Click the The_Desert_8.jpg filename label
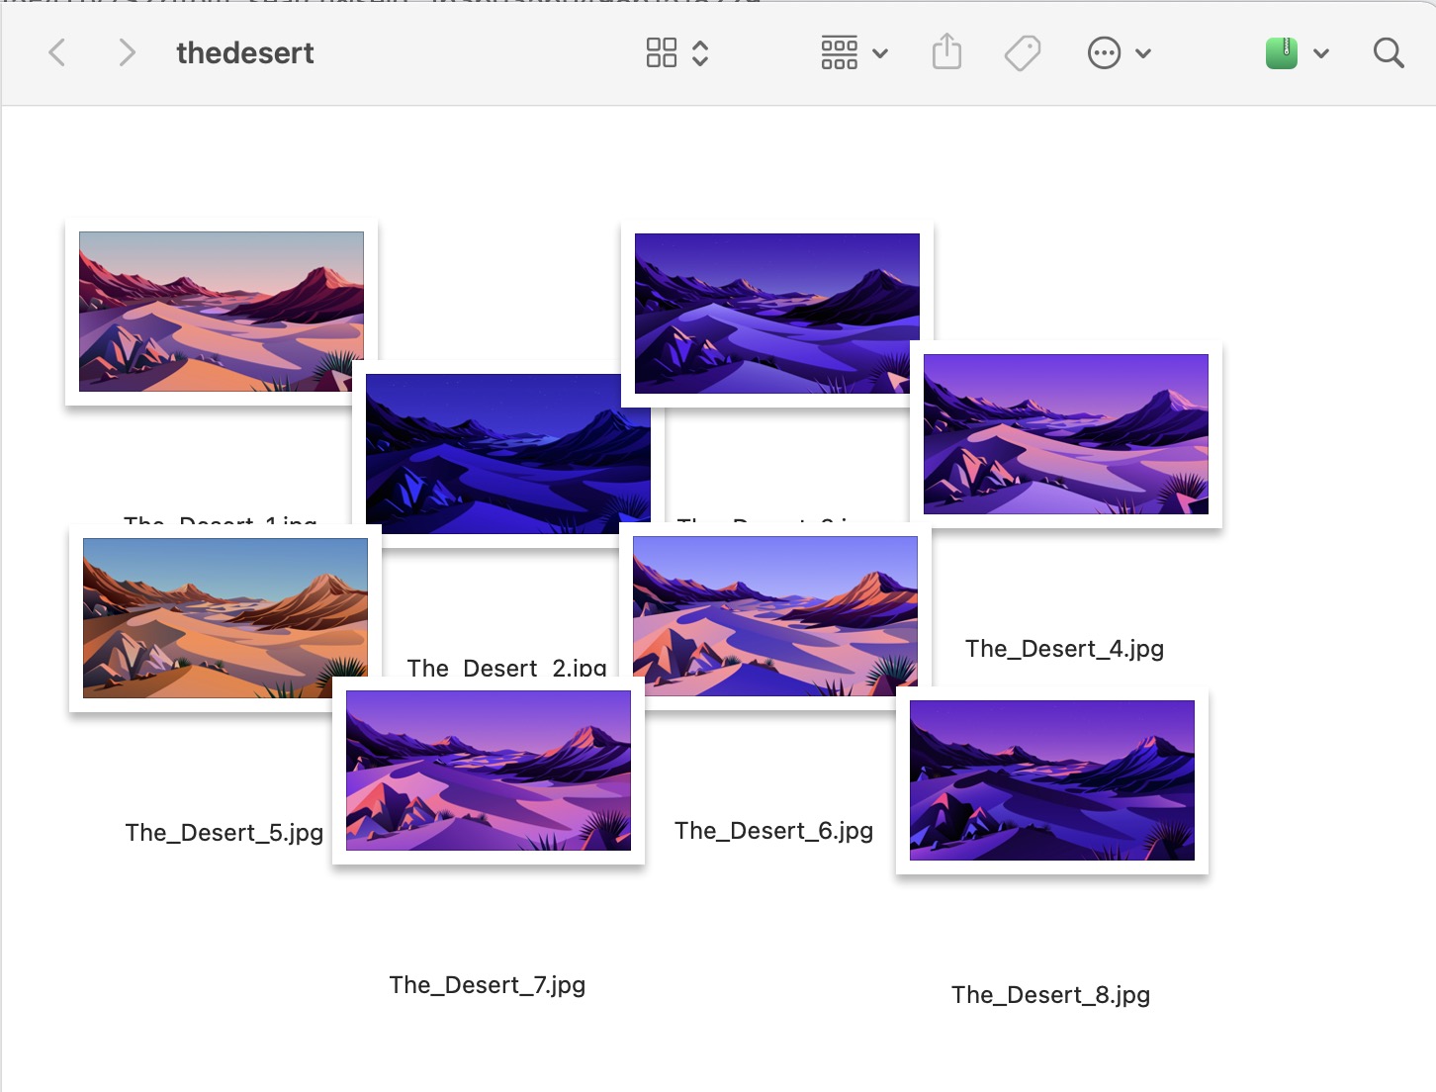1436x1092 pixels. 1051,995
